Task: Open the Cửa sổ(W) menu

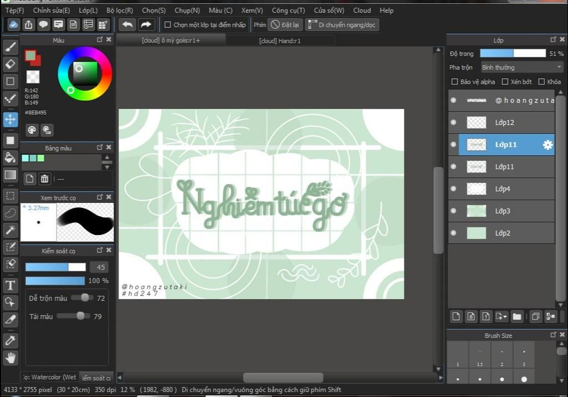Action: [329, 11]
